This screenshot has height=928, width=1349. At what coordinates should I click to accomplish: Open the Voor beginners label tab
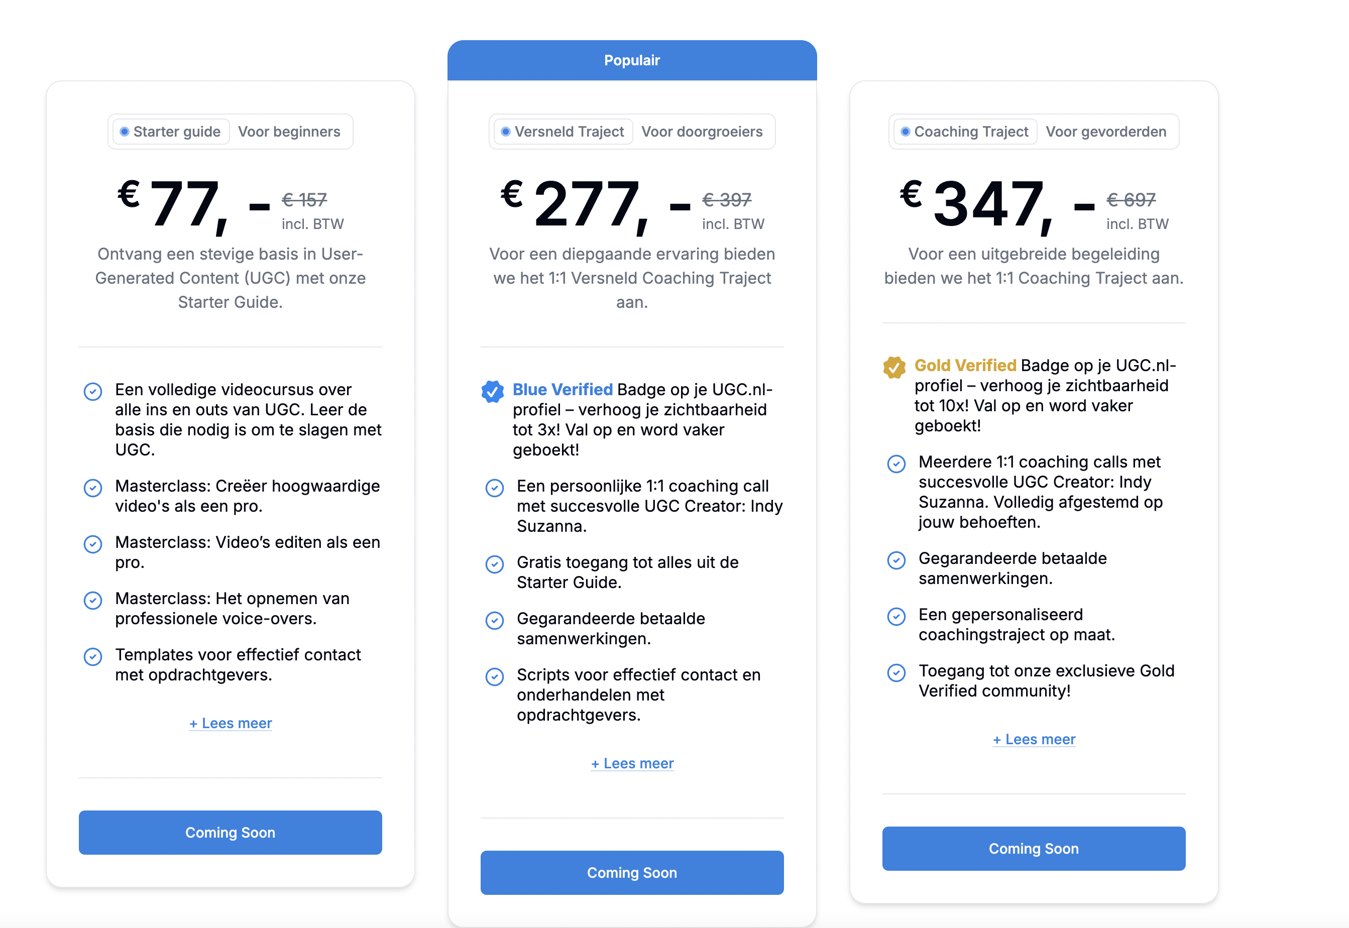pos(289,132)
